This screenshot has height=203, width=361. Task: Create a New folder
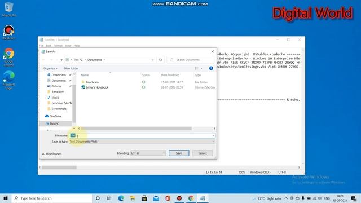click(x=71, y=68)
